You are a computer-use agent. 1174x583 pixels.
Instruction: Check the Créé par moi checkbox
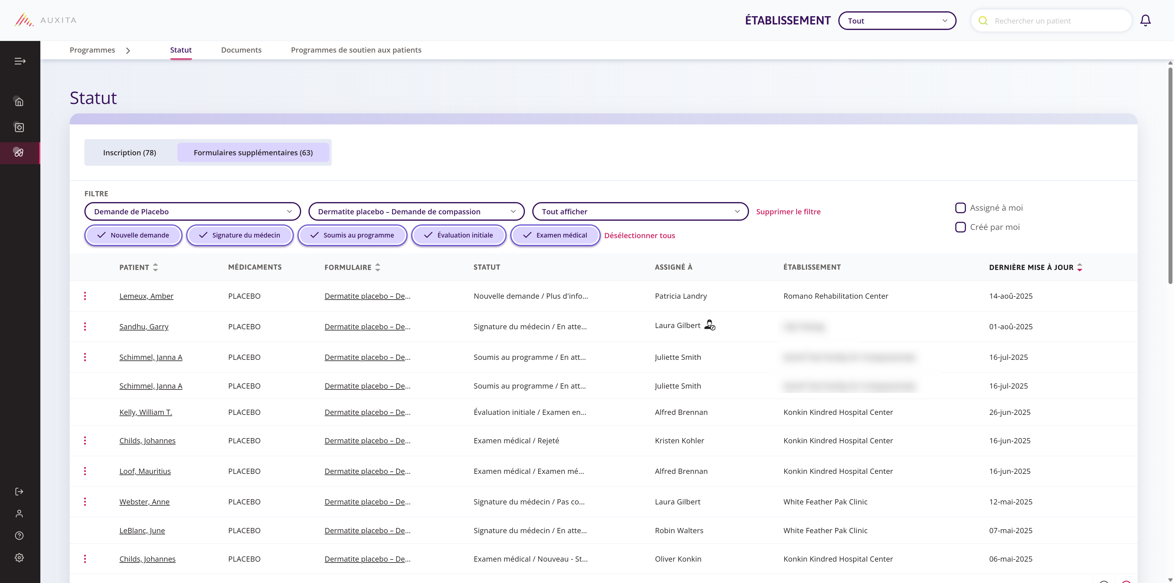(960, 227)
